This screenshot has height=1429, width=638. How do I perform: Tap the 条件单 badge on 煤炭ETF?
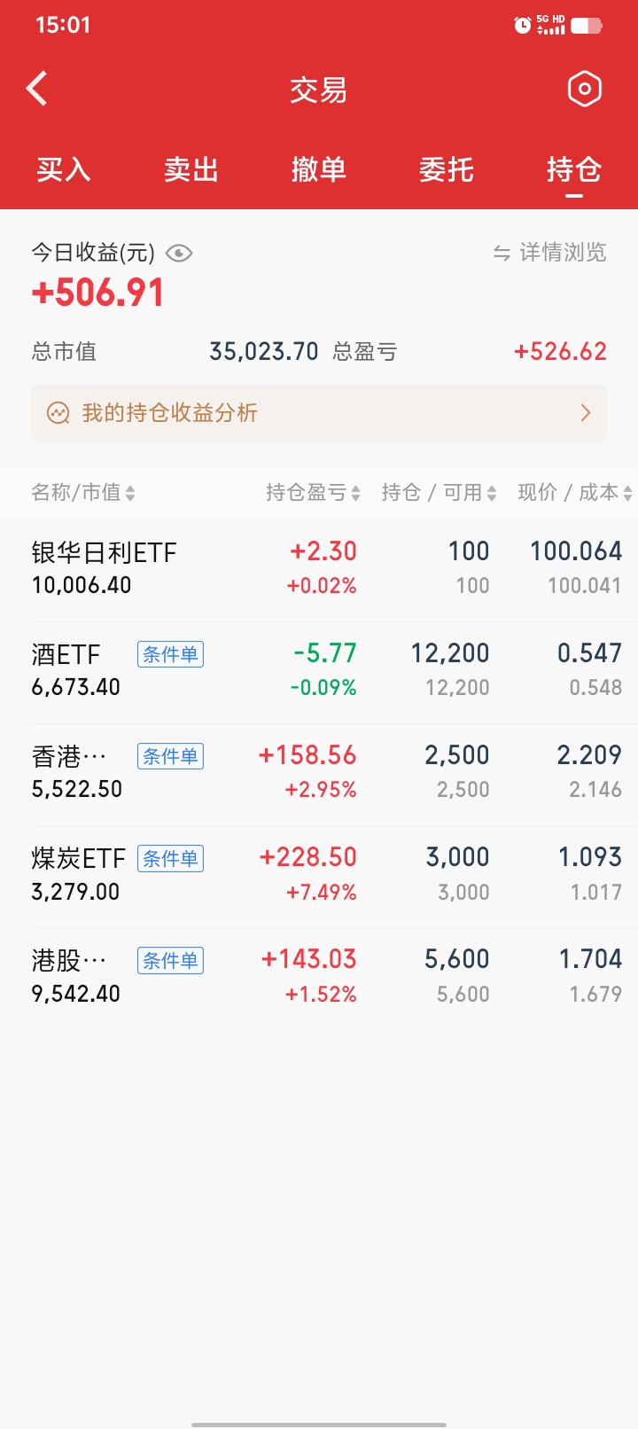170,858
